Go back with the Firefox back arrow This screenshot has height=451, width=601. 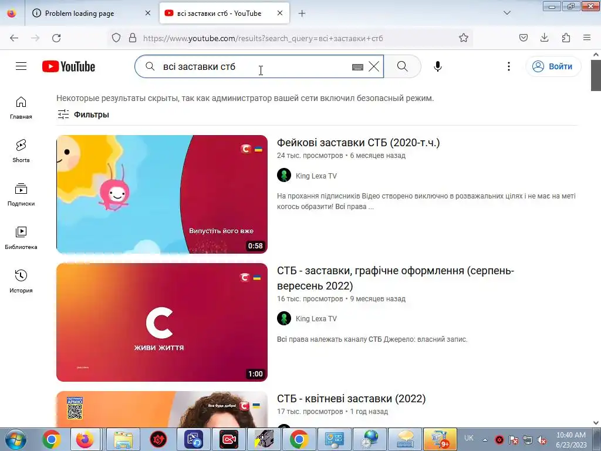coord(14,38)
